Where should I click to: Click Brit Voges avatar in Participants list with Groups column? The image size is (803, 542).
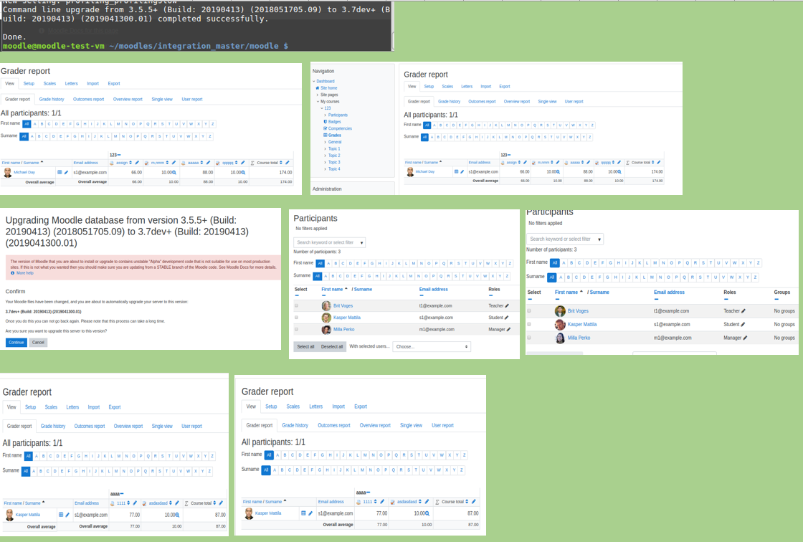coord(560,311)
